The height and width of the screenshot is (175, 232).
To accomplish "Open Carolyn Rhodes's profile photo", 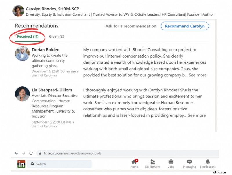I will [x=18, y=11].
